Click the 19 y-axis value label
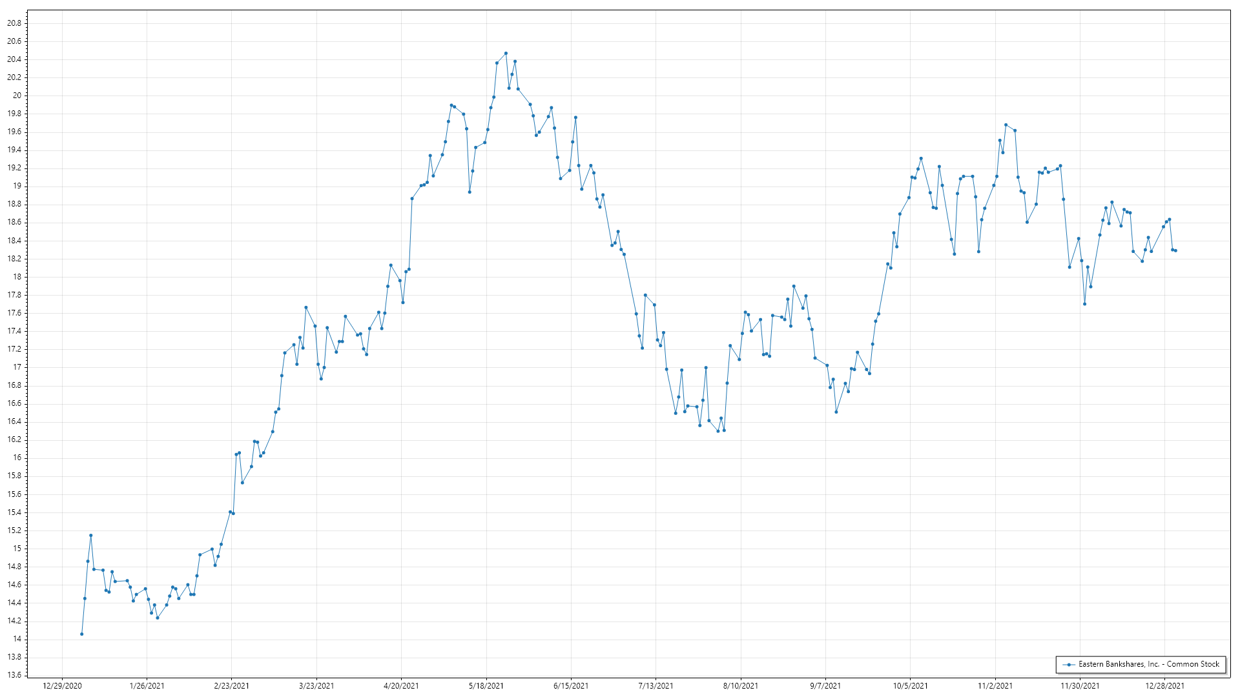 point(17,186)
